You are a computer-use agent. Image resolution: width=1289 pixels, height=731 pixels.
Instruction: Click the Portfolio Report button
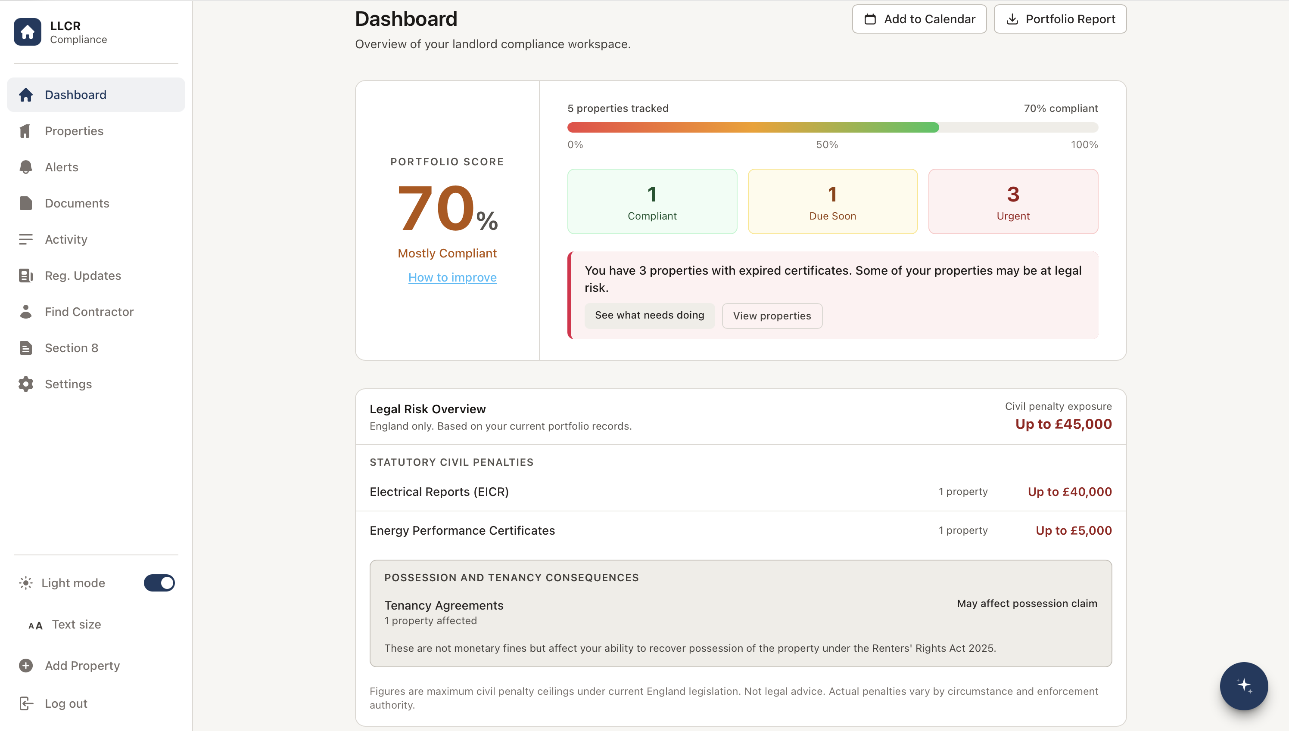pos(1059,19)
